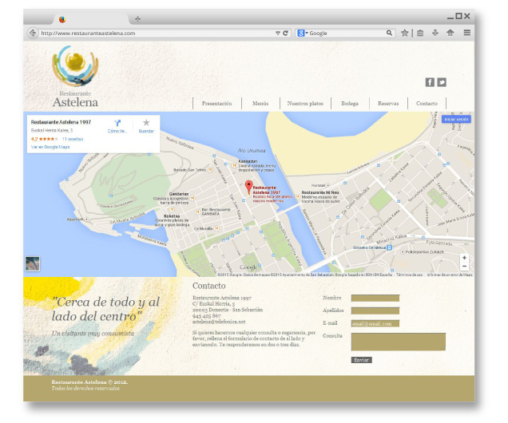Screen dimensions: 508x423
Task: Go to browser home page icon
Action: (450, 33)
